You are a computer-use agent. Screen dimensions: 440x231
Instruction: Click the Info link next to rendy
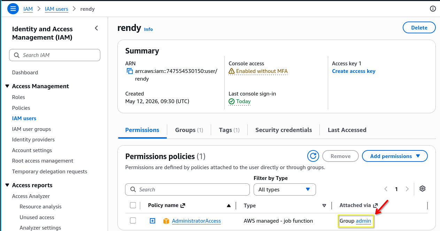click(x=148, y=29)
